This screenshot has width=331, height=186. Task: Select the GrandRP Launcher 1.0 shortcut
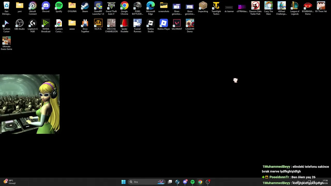tap(98, 8)
